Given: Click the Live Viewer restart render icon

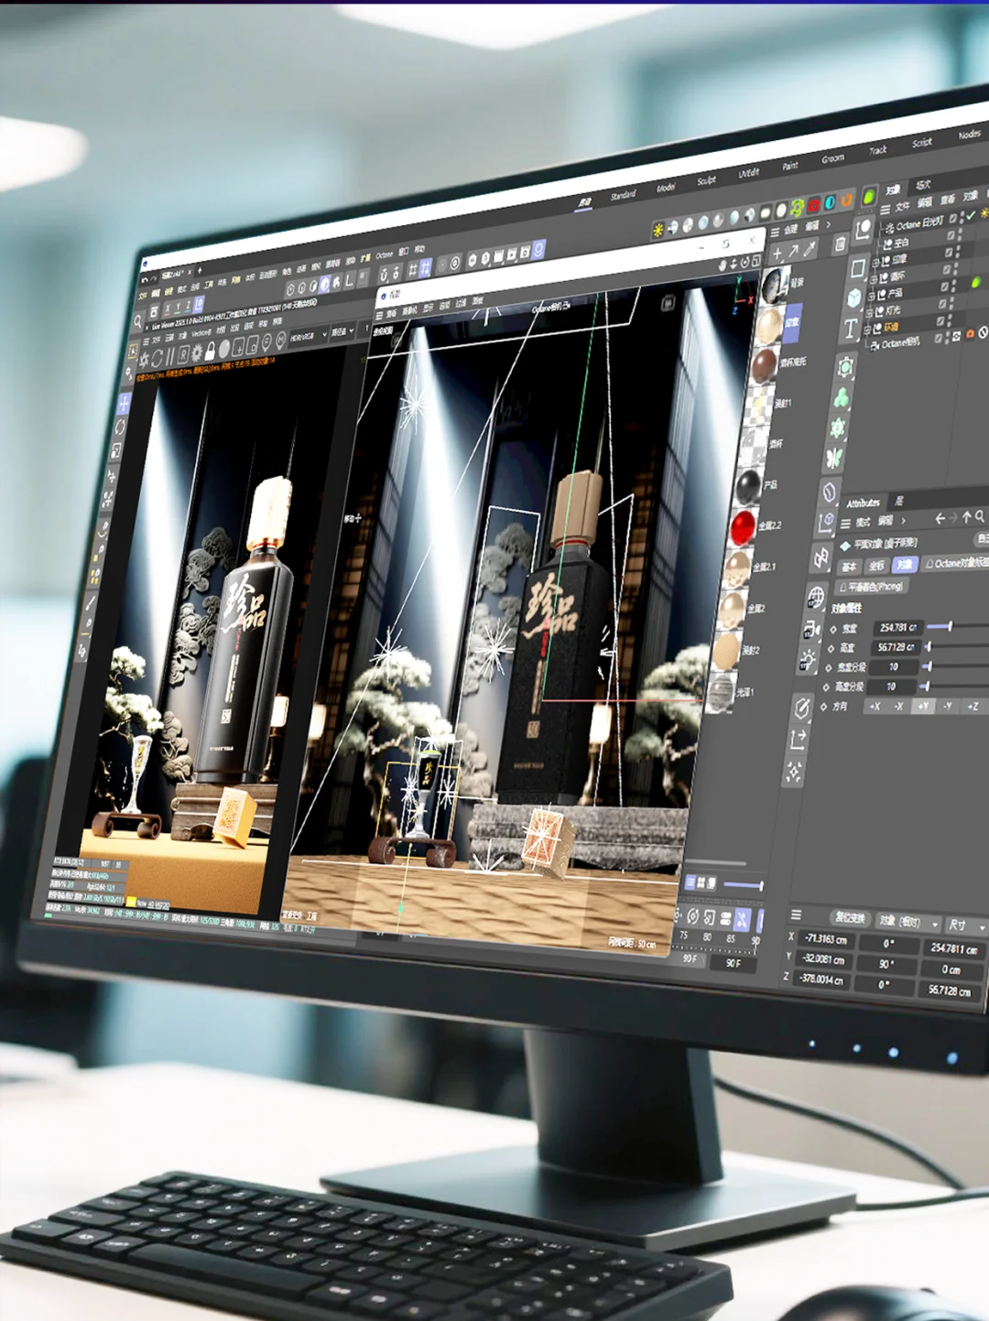Looking at the screenshot, I should [157, 358].
